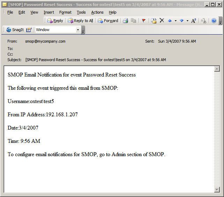Image resolution: width=224 pixels, height=197 pixels.
Task: Expand SnagIt toolbar options chevron
Action: (83, 30)
